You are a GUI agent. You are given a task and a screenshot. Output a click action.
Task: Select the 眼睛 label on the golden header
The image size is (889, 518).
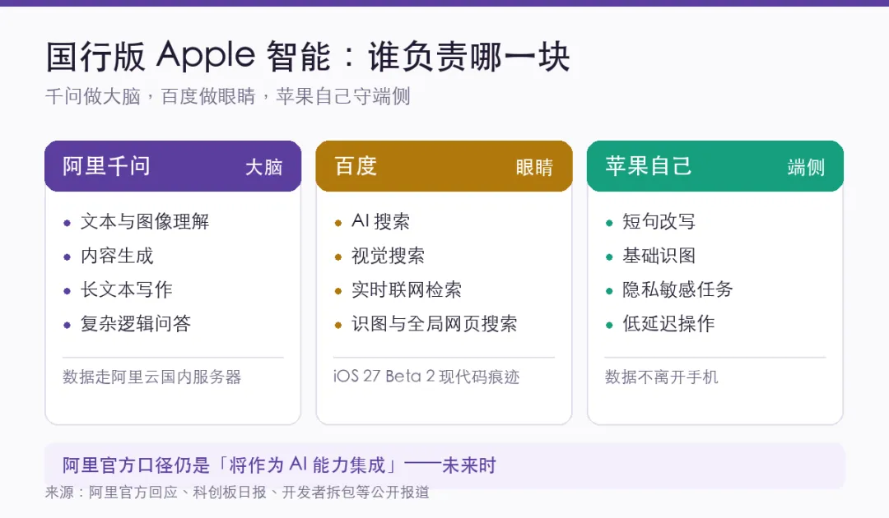pos(534,167)
